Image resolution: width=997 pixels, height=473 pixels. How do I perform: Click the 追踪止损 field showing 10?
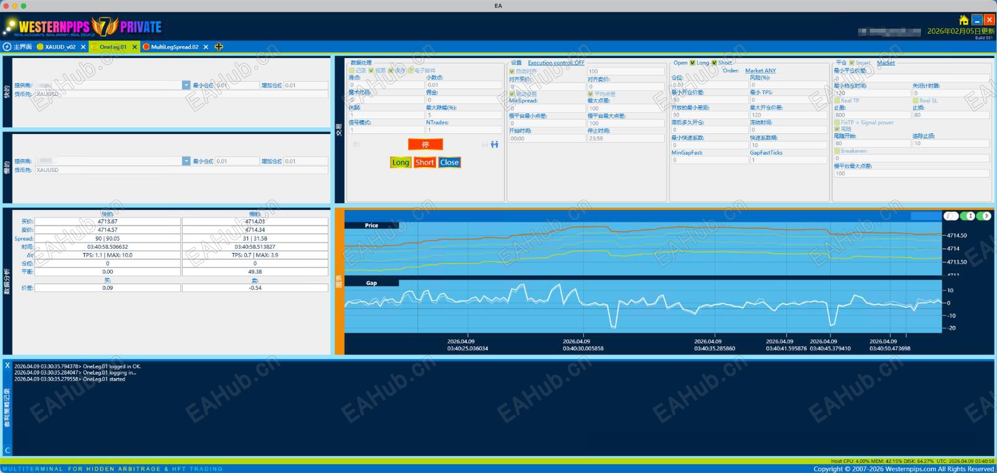951,143
